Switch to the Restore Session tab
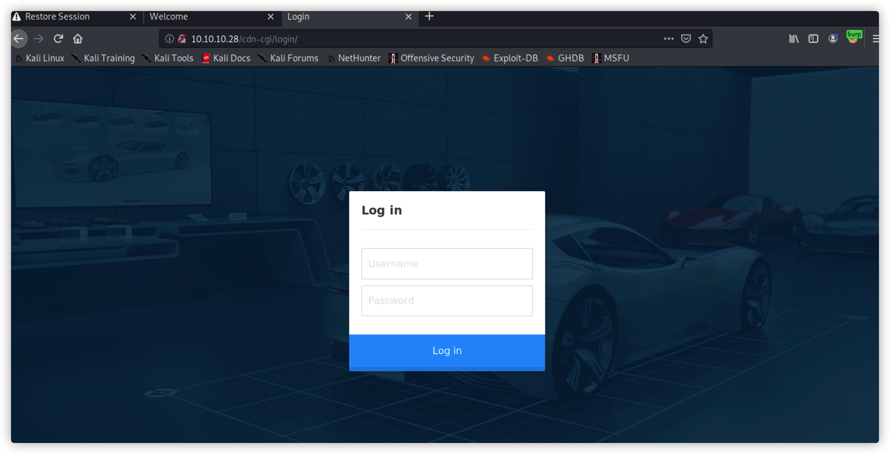 tap(57, 17)
